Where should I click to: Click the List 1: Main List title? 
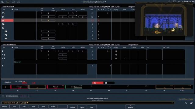tap(8, 7)
